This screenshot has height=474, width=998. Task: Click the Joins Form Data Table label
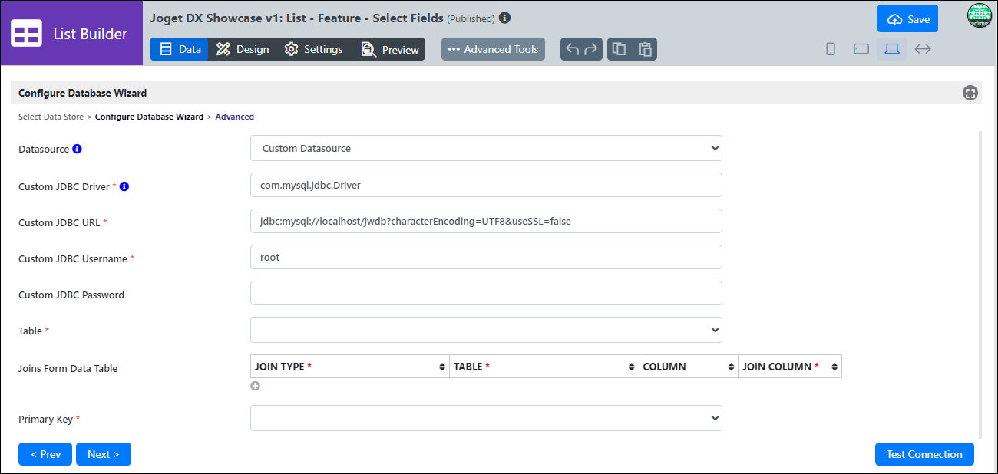pos(68,368)
